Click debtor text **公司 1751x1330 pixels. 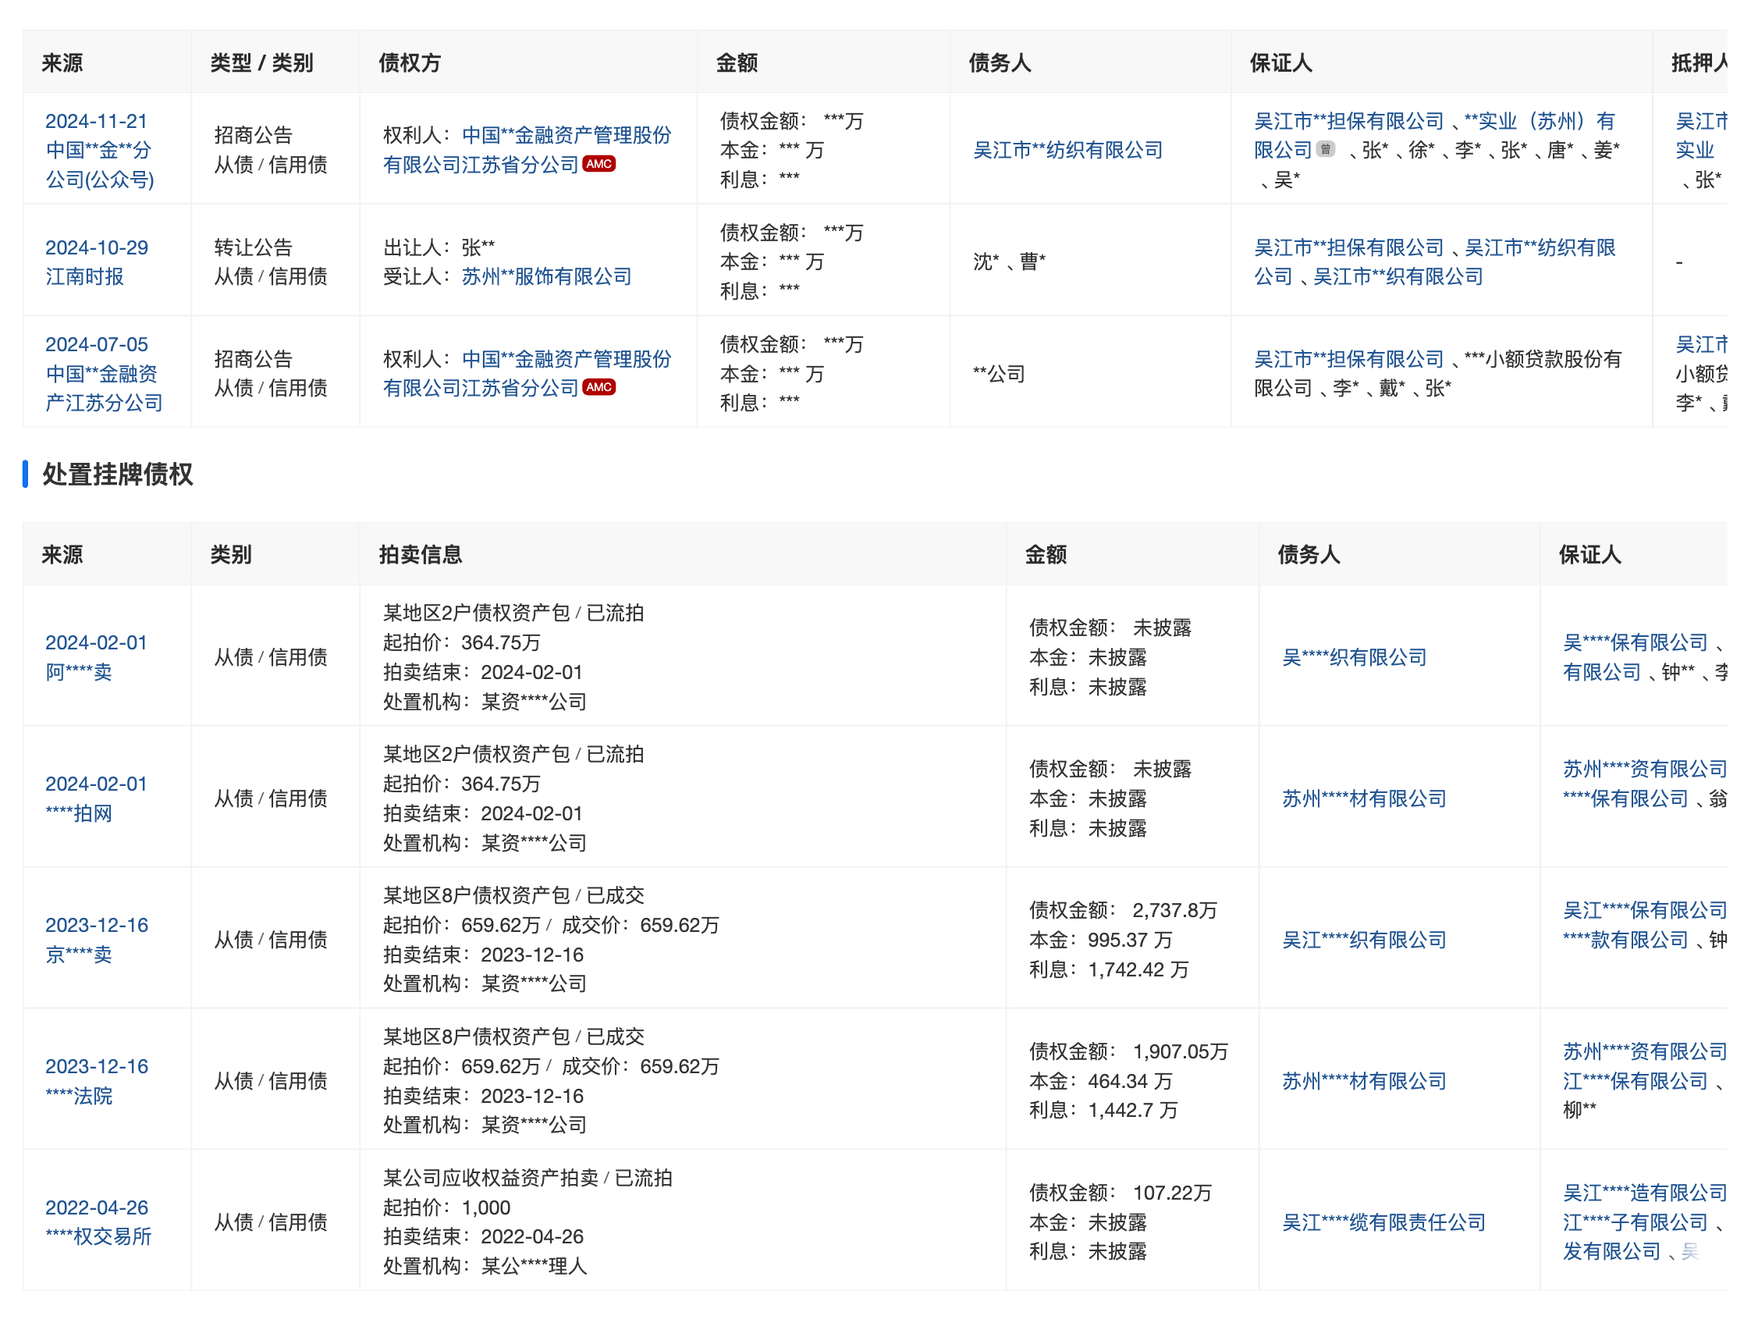(x=999, y=374)
